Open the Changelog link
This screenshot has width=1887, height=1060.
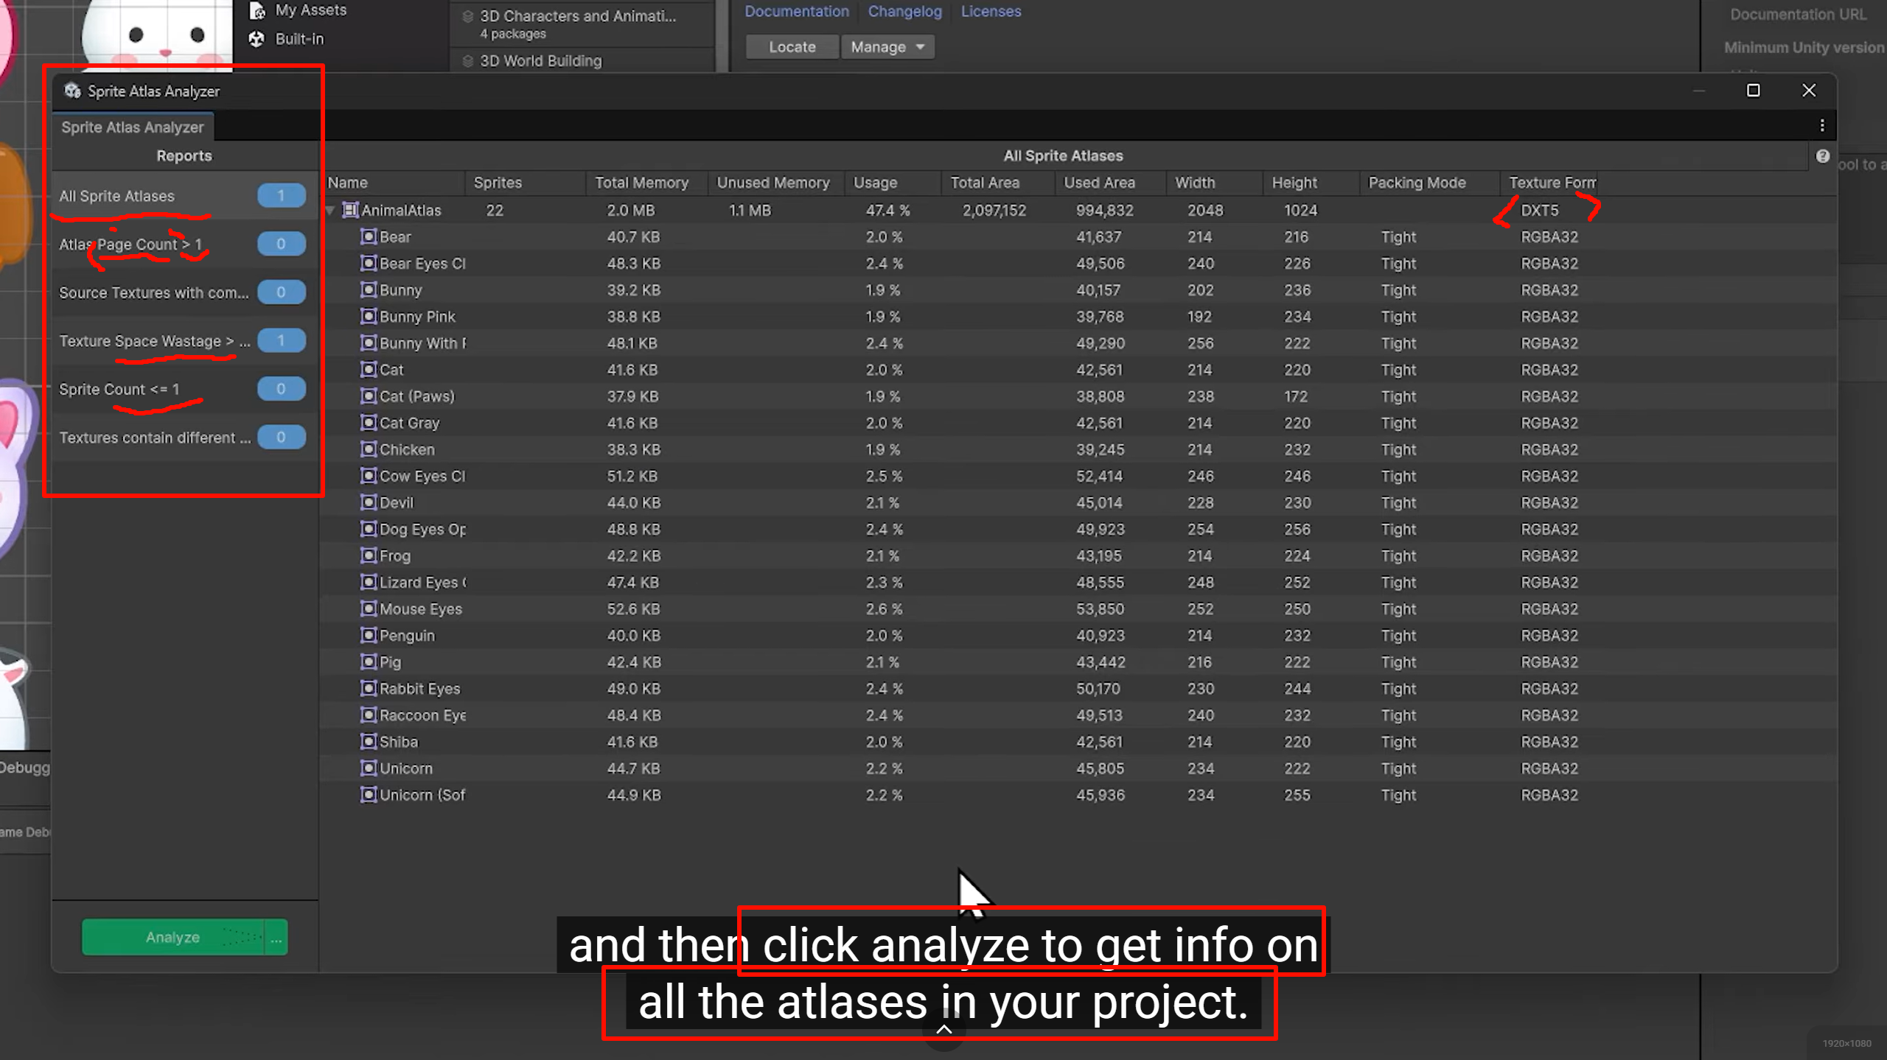click(x=904, y=12)
